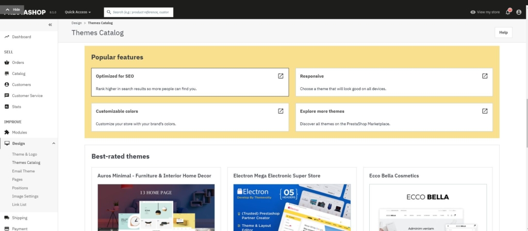Go to Theme & Logo submenu
Screen dimensions: 528x231
point(25,154)
